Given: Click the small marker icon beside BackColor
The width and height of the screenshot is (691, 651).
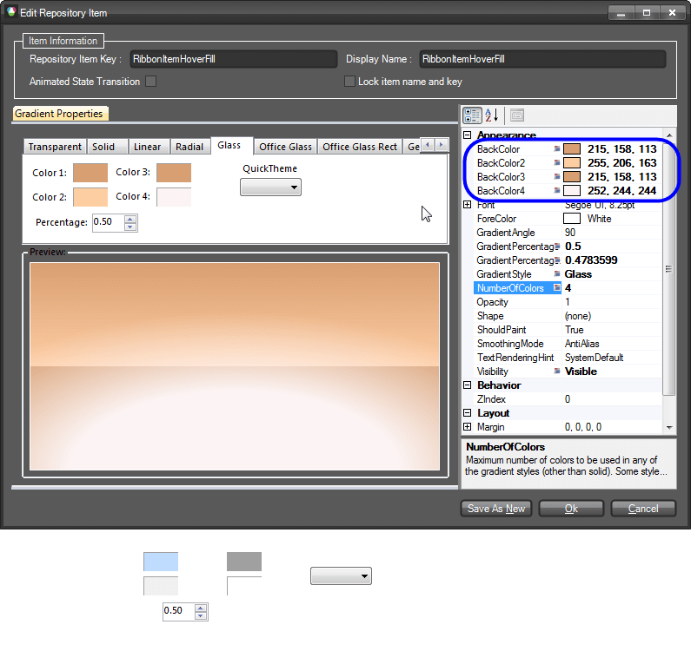Looking at the screenshot, I should (x=557, y=148).
